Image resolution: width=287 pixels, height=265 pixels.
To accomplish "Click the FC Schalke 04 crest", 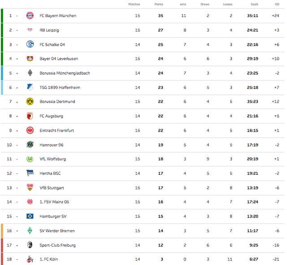I will tap(30, 44).
